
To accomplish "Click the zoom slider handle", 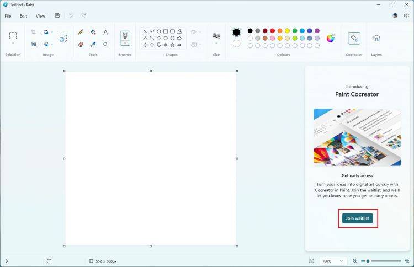I will coord(368,261).
